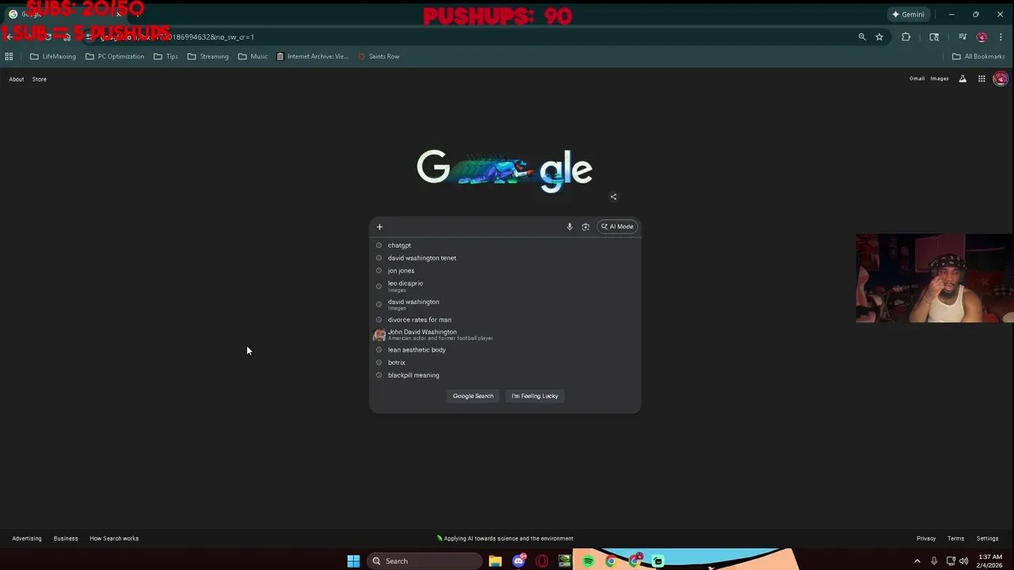Bookmark this page with the star icon
Viewport: 1014px width, 570px height.
click(x=879, y=37)
